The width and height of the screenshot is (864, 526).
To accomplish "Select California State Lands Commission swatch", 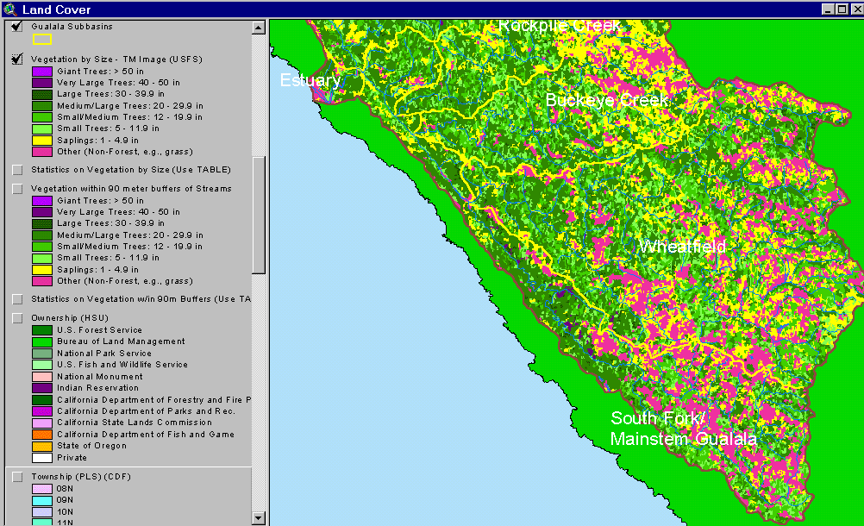I will click(42, 423).
